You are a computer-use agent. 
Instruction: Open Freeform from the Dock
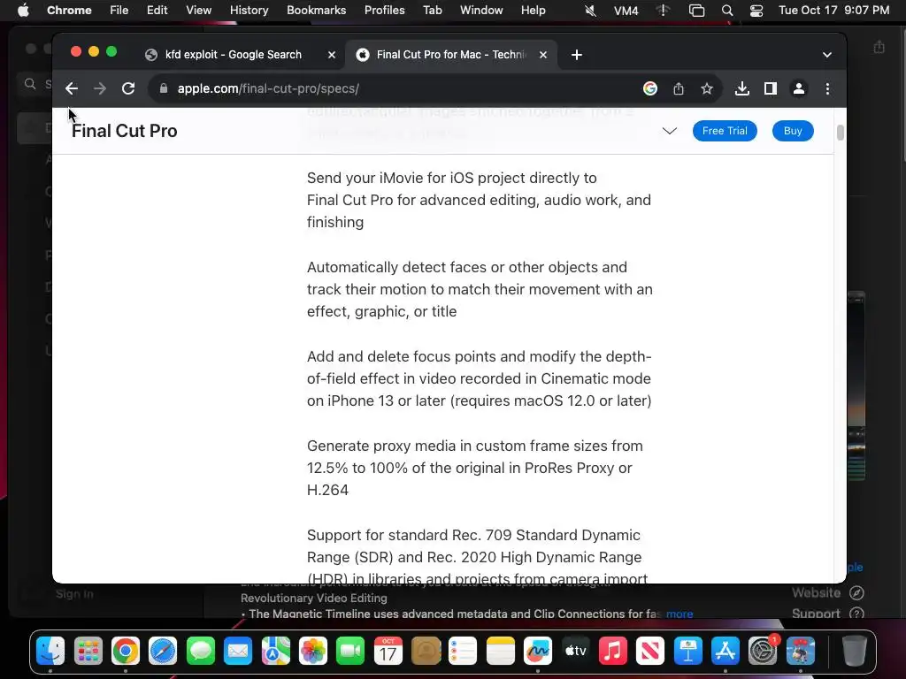click(x=538, y=652)
